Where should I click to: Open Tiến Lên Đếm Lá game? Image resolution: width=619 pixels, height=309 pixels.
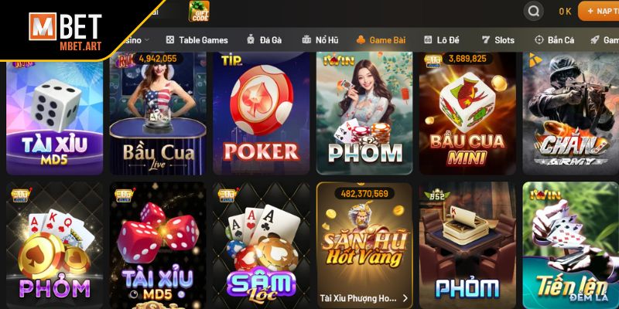pos(571,245)
